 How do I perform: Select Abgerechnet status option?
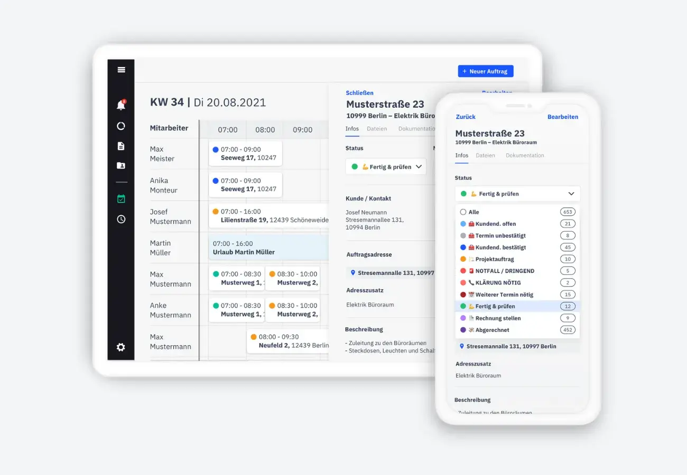(x=518, y=330)
